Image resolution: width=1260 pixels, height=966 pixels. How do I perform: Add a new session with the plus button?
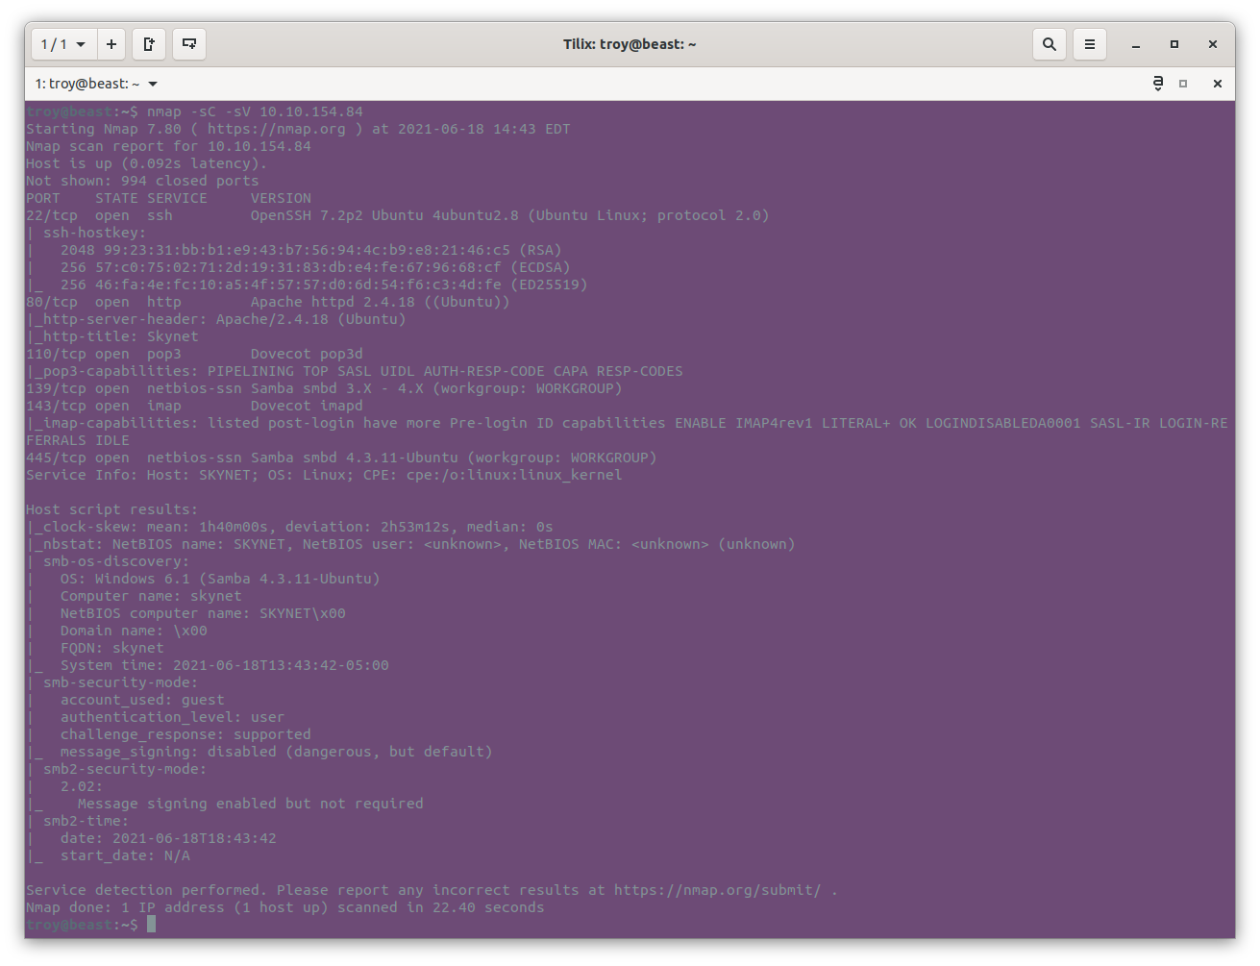pos(111,44)
